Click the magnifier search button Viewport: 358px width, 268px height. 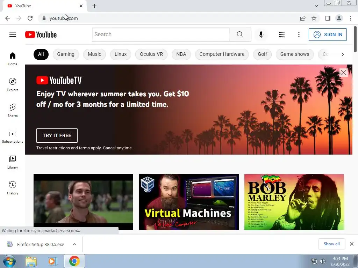point(240,35)
